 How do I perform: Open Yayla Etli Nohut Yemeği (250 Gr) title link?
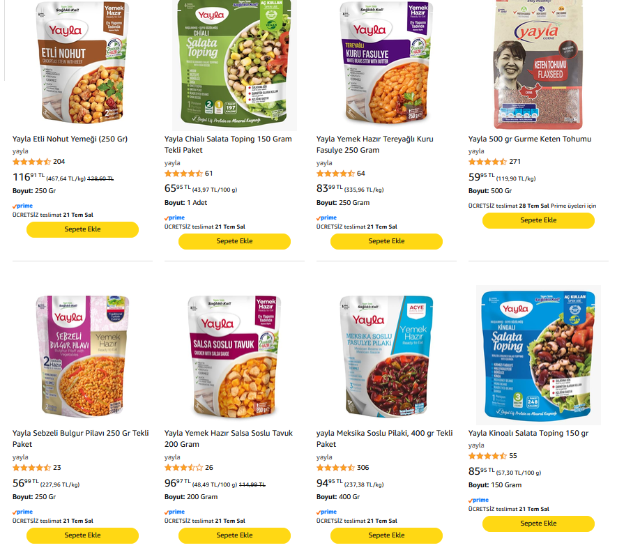click(x=70, y=139)
